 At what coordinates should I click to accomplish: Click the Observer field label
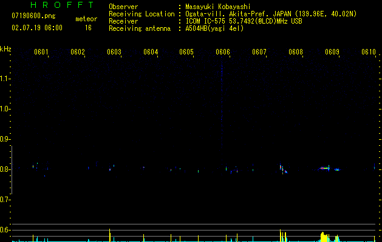click(x=123, y=7)
